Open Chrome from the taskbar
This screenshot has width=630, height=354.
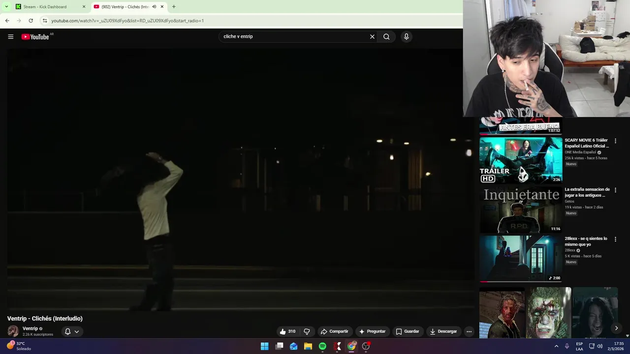351,346
